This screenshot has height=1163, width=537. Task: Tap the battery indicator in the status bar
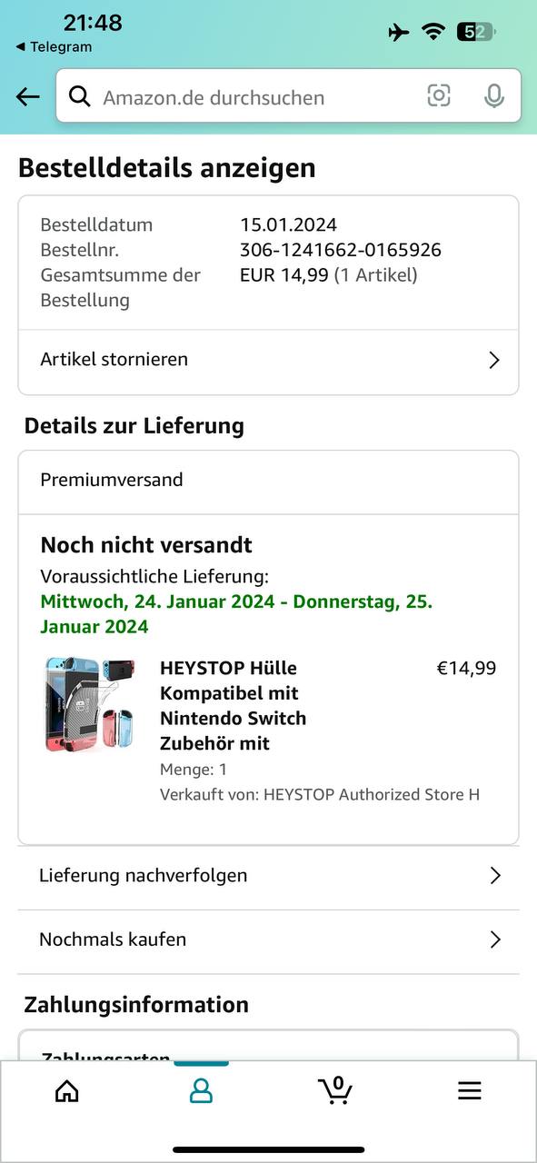[475, 32]
